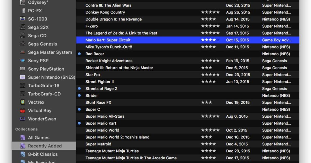Select Super Metroid
Image resolution: width=311 pixels, height=163 pixels.
[98, 144]
